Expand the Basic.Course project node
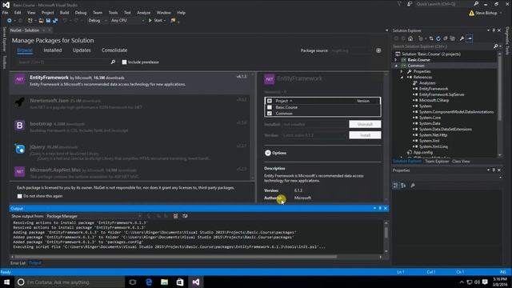The width and height of the screenshot is (512, 288). click(x=396, y=60)
